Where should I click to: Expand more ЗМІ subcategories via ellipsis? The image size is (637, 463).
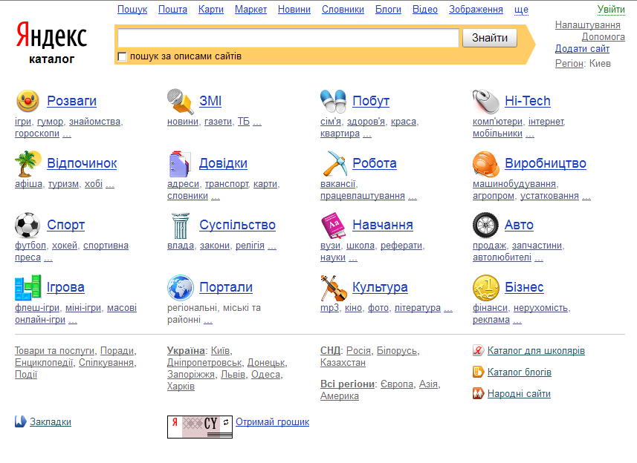257,122
